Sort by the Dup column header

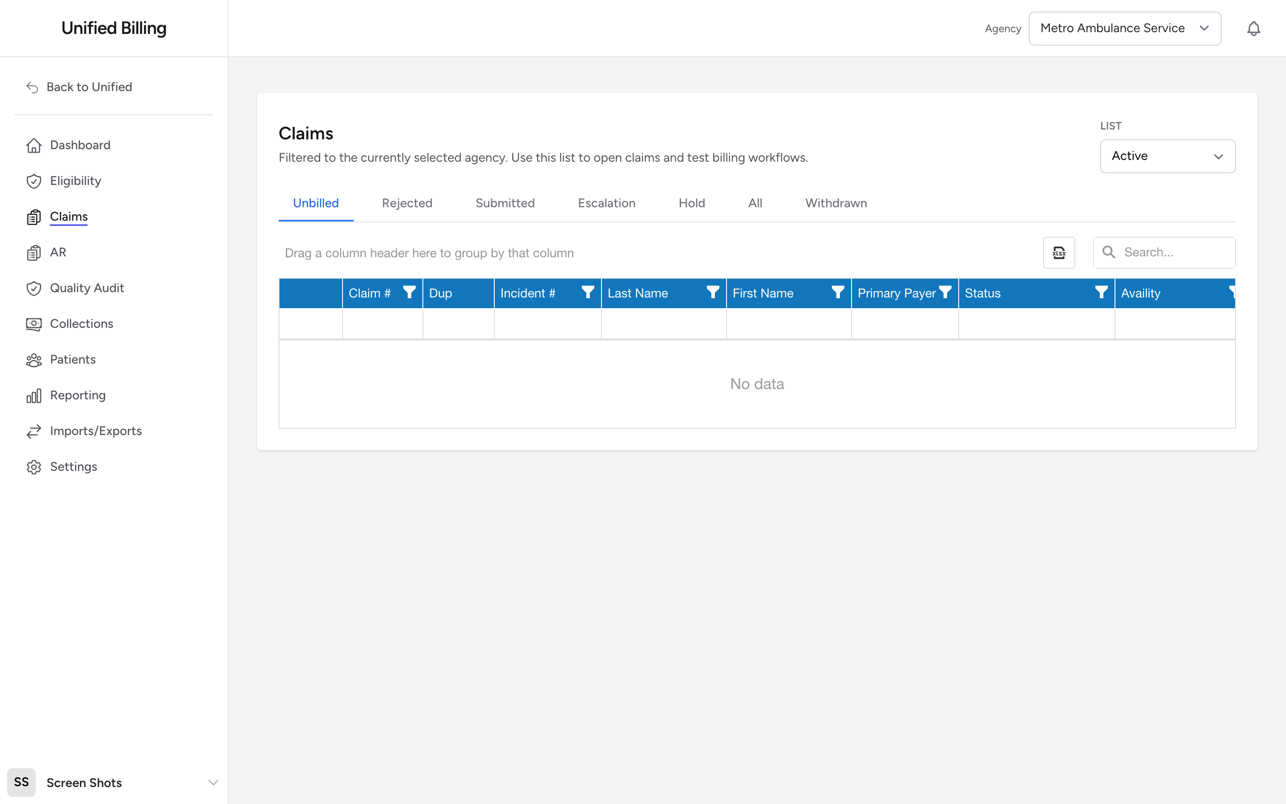458,293
